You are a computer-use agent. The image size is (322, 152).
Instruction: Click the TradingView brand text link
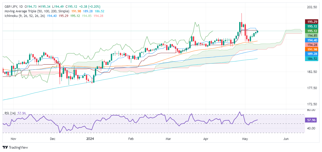click(18, 147)
